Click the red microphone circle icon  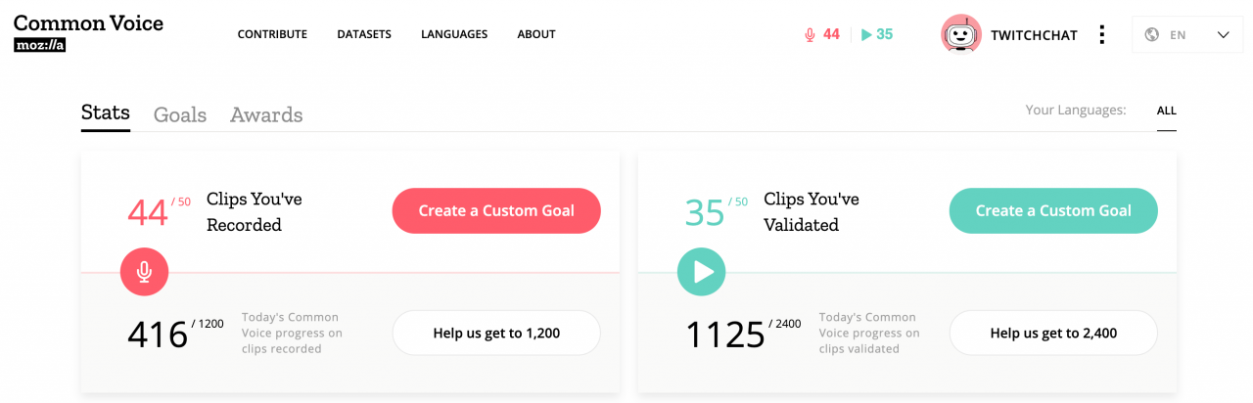click(x=144, y=272)
